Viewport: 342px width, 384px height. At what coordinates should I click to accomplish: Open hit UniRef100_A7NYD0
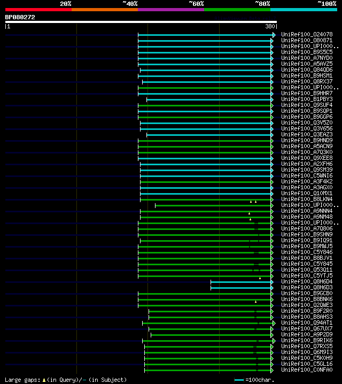coord(307,58)
